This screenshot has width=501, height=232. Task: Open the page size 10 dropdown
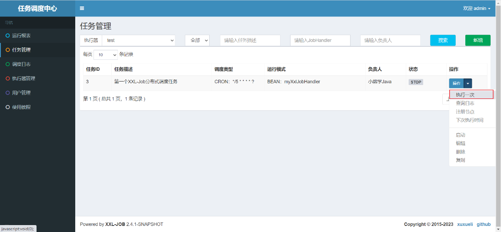[106, 55]
